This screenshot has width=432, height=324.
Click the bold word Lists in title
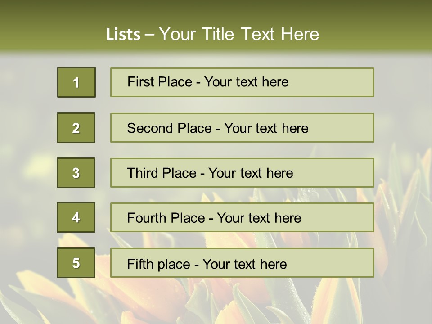(123, 35)
